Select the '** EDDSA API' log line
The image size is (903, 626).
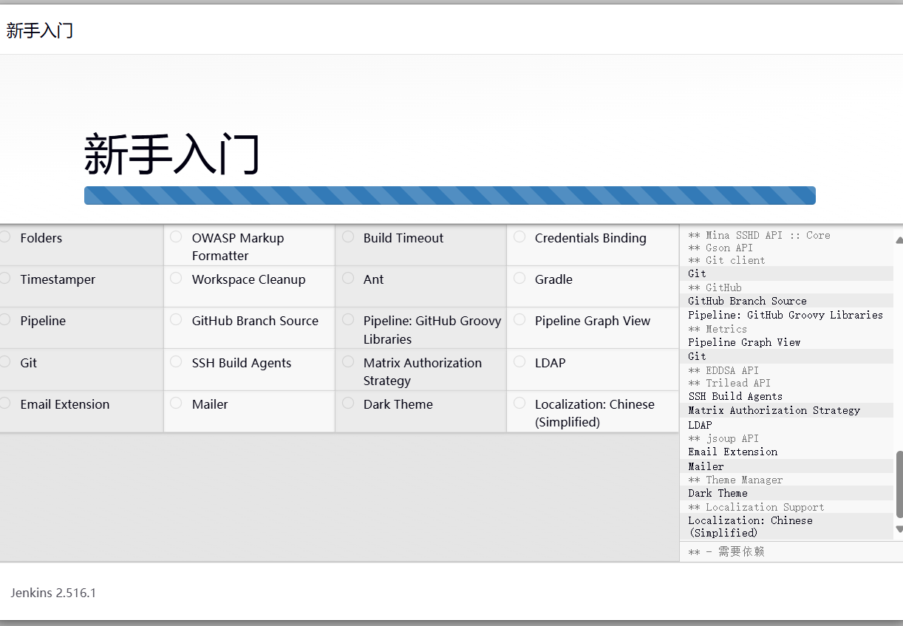click(723, 370)
